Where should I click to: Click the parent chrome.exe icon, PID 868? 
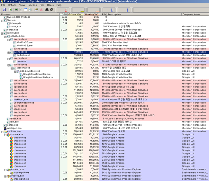[x=8, y=135]
